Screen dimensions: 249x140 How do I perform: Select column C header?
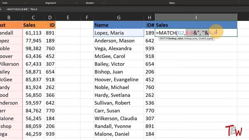tap(33, 17)
